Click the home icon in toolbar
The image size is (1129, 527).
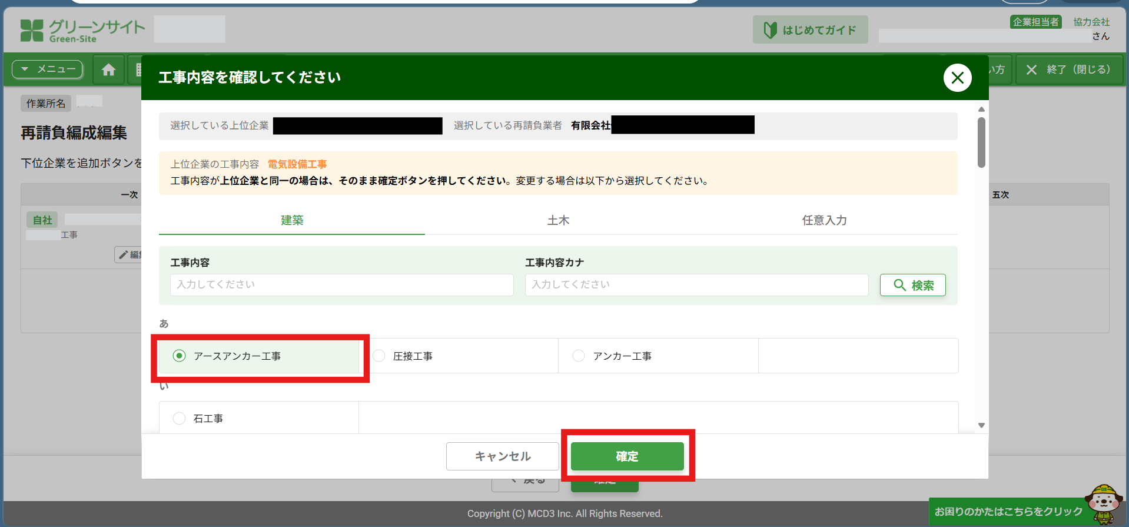click(x=108, y=70)
